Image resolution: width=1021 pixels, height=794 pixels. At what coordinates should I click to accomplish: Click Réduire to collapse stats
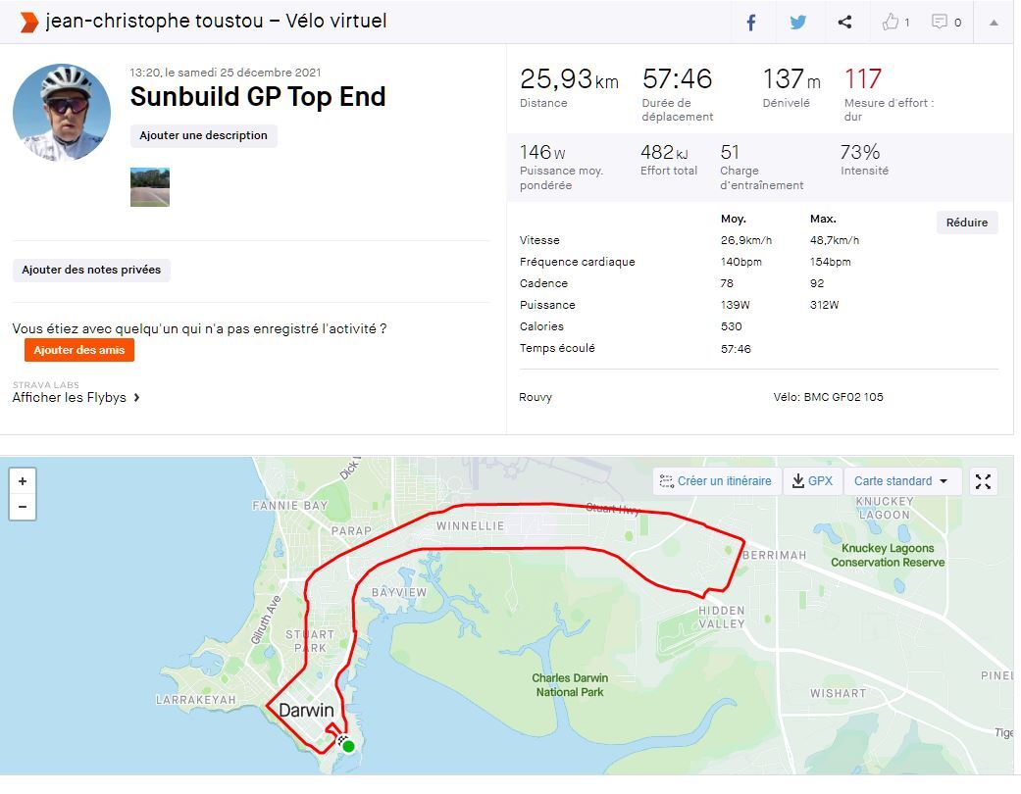(x=966, y=223)
